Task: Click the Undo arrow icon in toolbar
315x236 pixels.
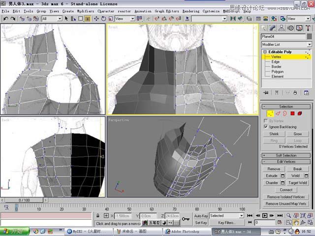Action: pos(5,19)
